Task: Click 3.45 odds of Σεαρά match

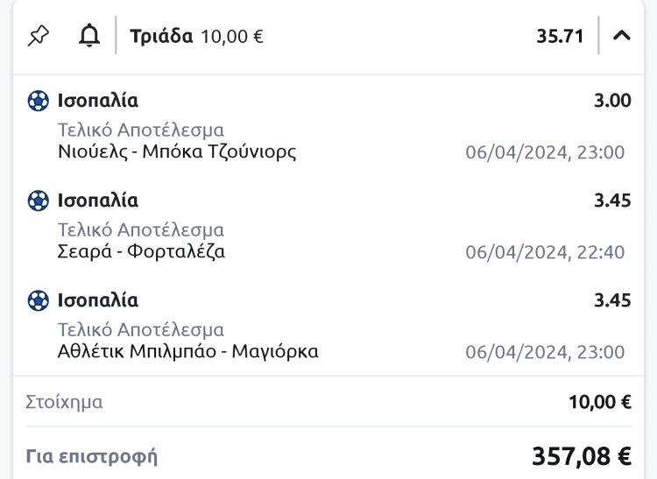Action: 611,201
